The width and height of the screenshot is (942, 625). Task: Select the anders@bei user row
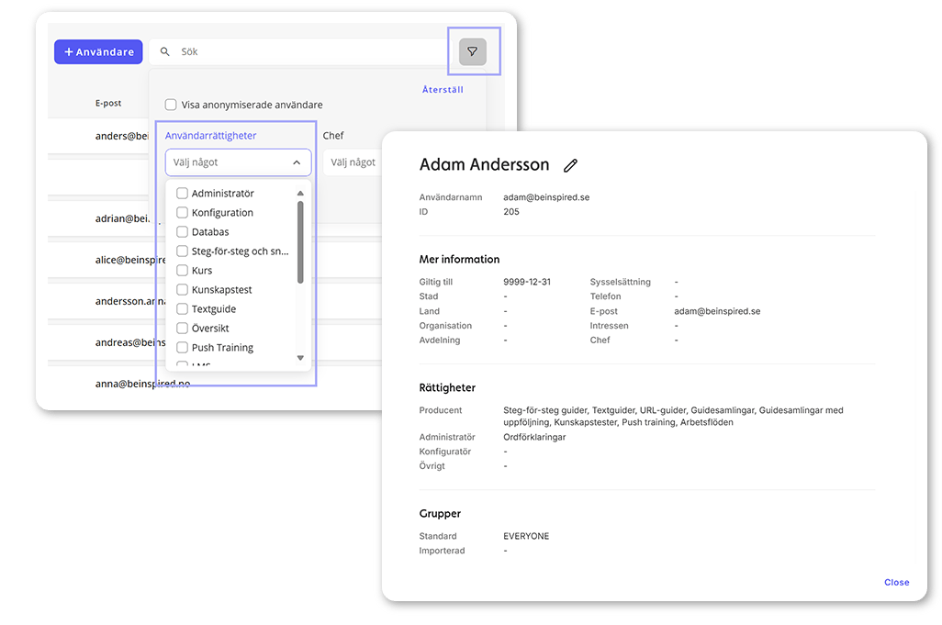tap(98, 136)
